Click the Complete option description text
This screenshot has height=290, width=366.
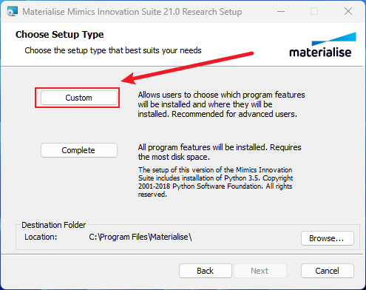coord(220,152)
